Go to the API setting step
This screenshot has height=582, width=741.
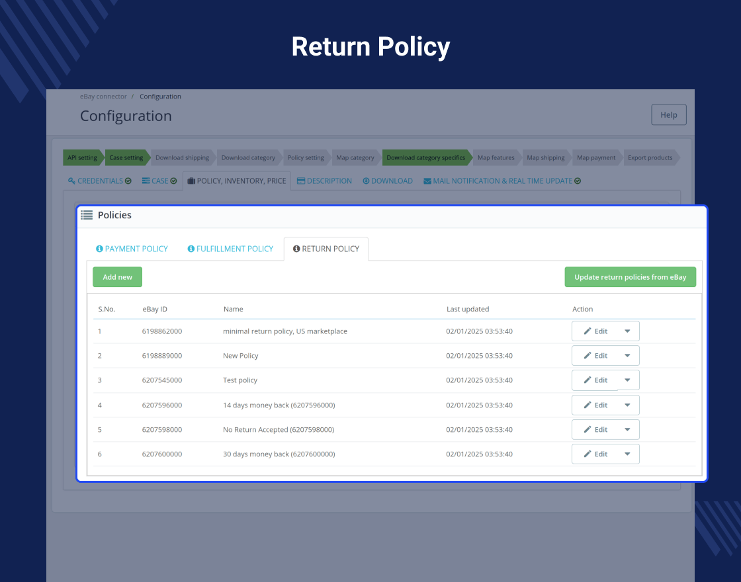tap(82, 158)
